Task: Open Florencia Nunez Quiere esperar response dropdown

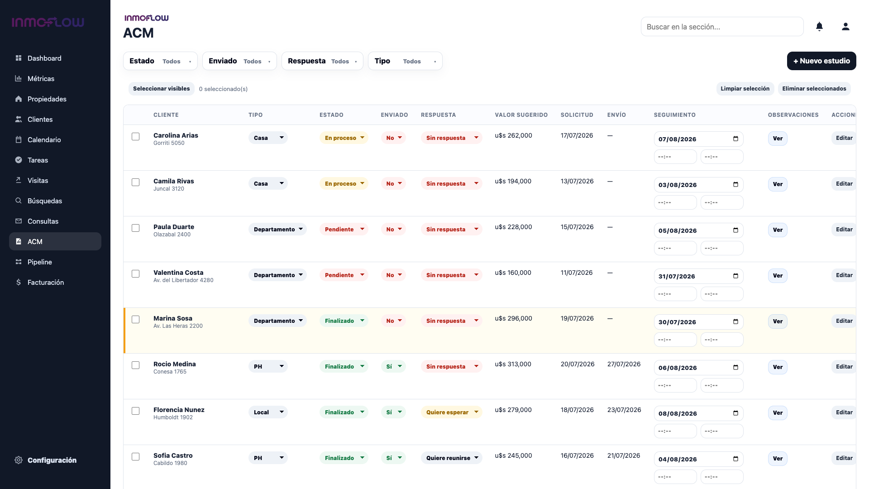Action: (452, 412)
